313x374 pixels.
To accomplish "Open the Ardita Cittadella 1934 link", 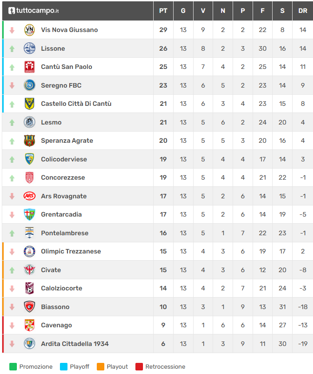I will pos(75,344).
